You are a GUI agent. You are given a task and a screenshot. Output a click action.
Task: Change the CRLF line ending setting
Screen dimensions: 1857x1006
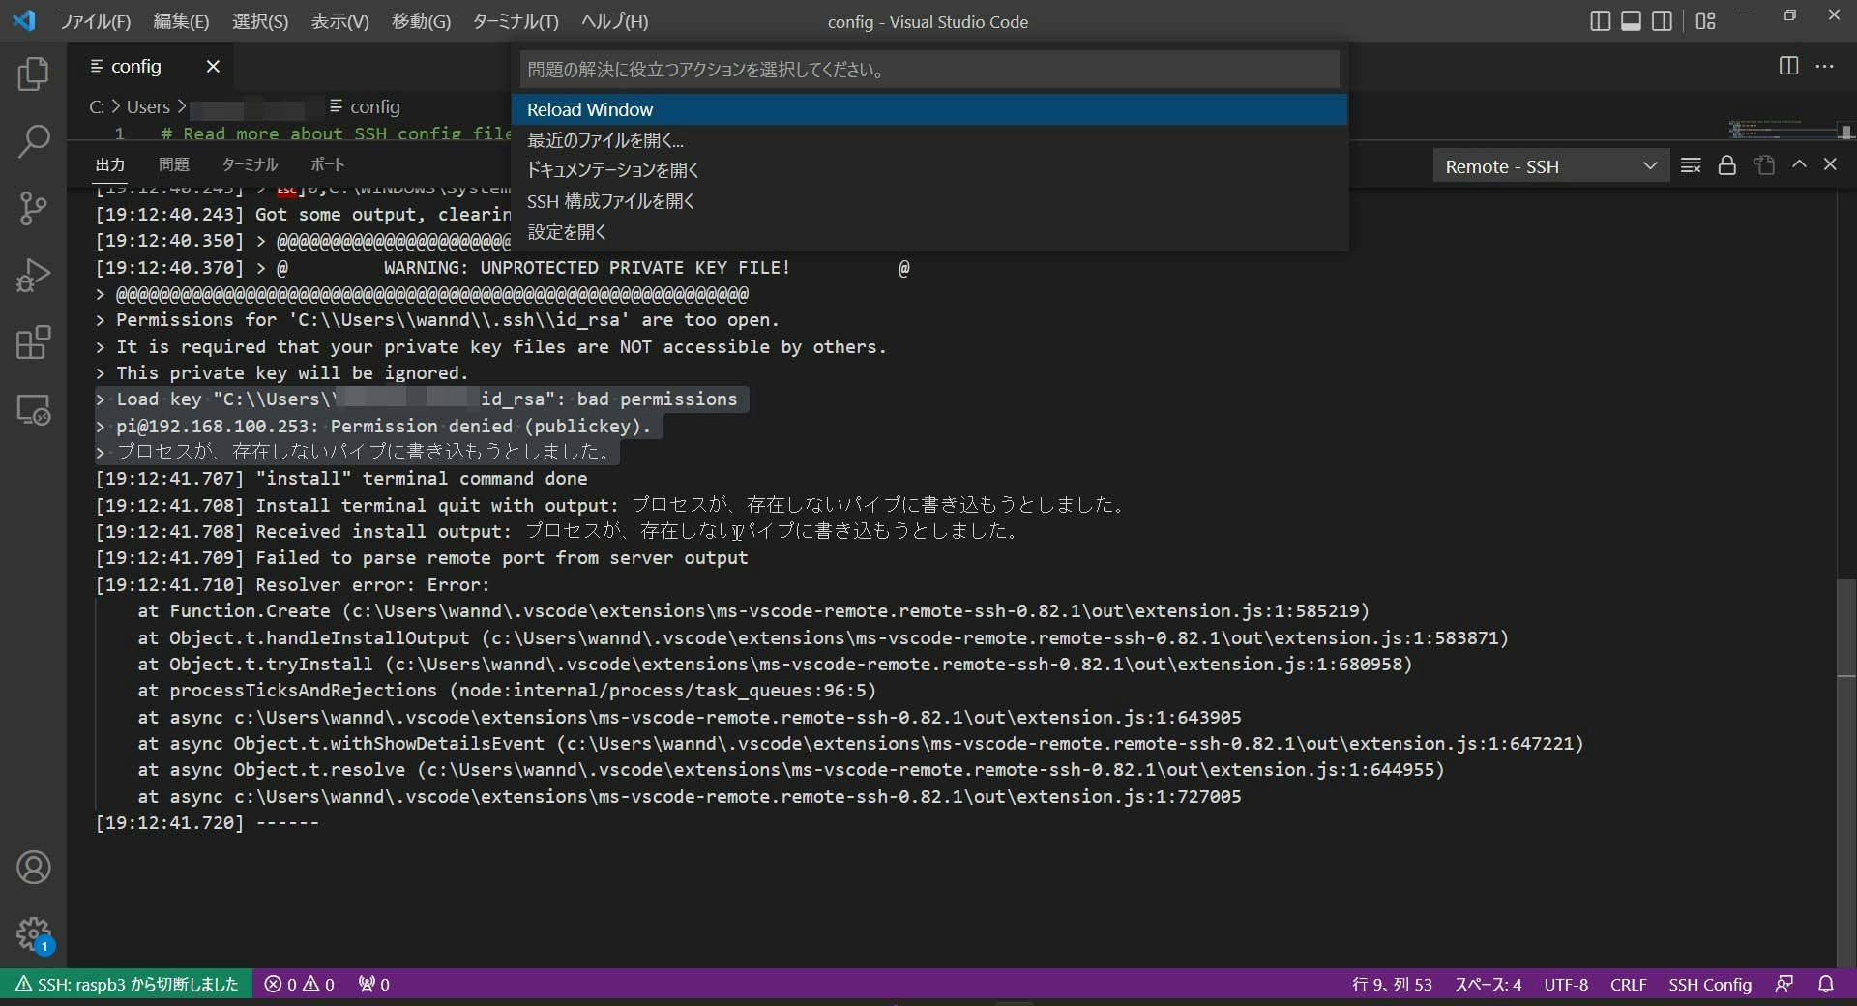click(x=1629, y=984)
